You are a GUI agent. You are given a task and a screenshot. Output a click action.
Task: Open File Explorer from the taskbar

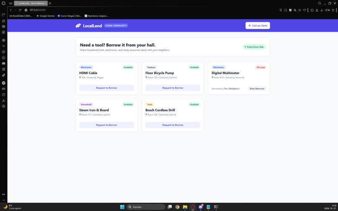pos(185,207)
